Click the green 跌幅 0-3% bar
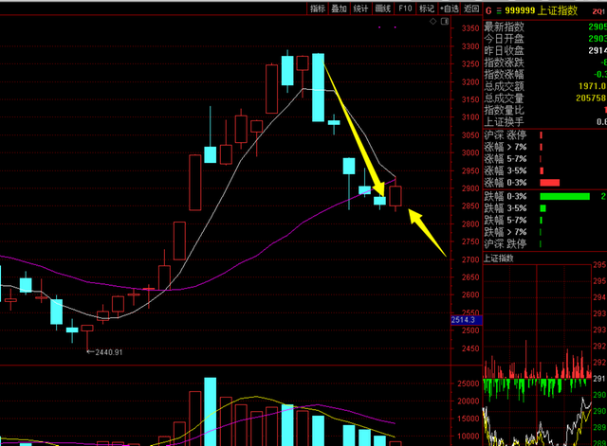Viewport: 607px width, 446px height. click(x=565, y=196)
